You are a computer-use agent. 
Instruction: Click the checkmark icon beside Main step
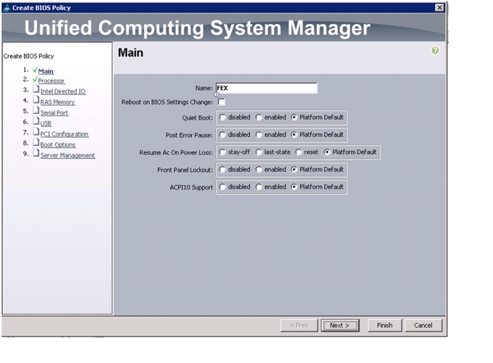coord(35,70)
